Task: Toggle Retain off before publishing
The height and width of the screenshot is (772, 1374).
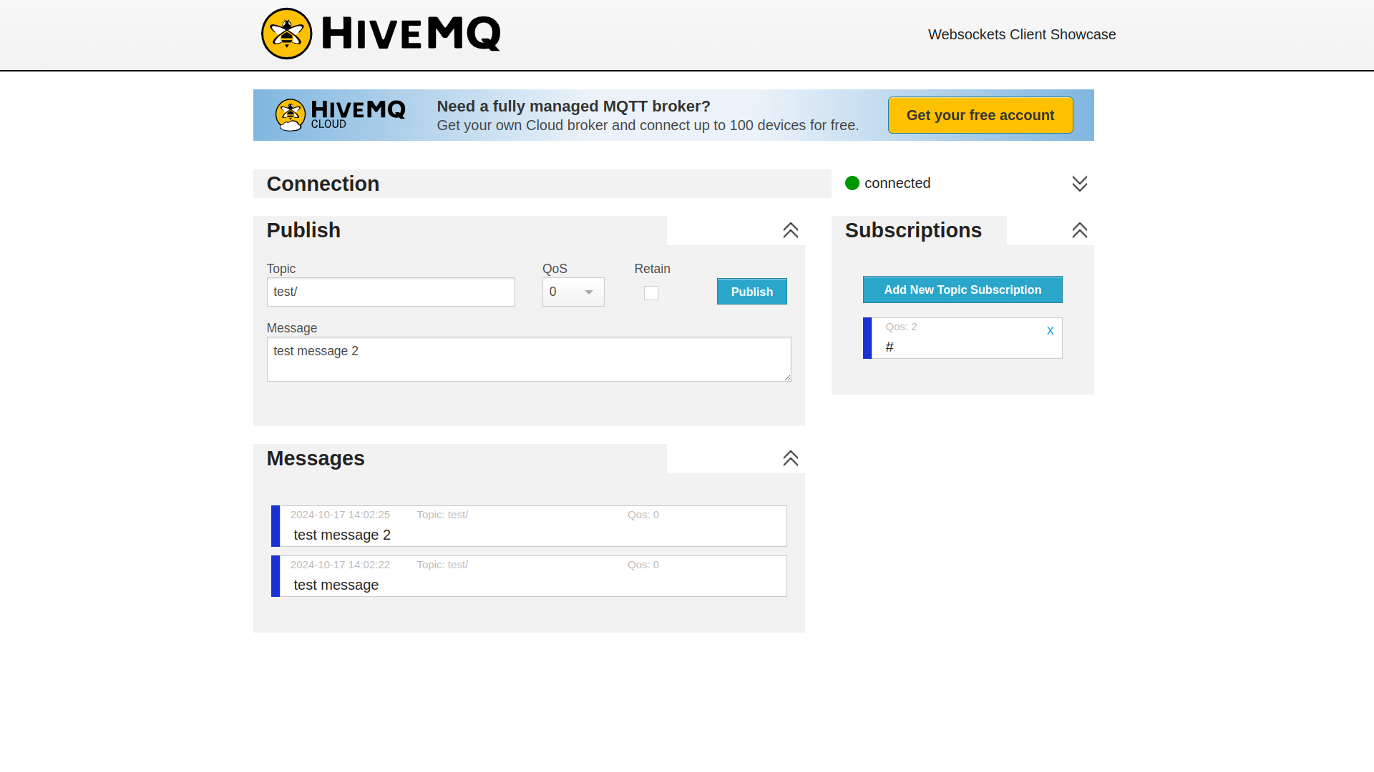Action: pos(651,293)
